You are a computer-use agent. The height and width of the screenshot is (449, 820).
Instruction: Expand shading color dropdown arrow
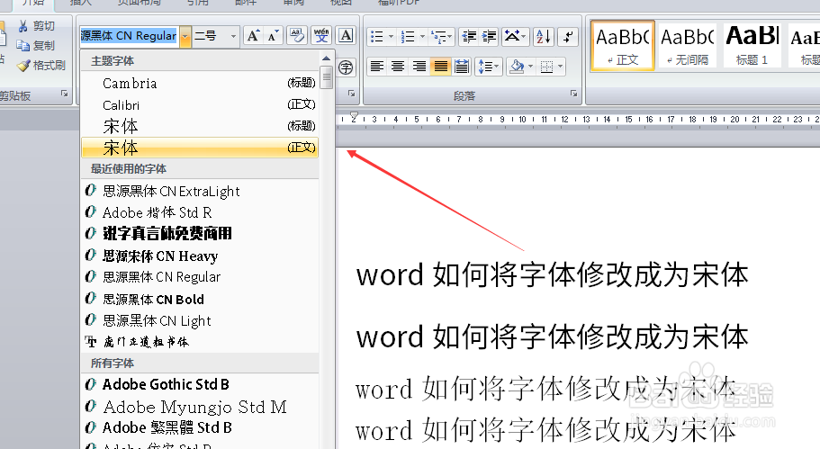pos(531,67)
